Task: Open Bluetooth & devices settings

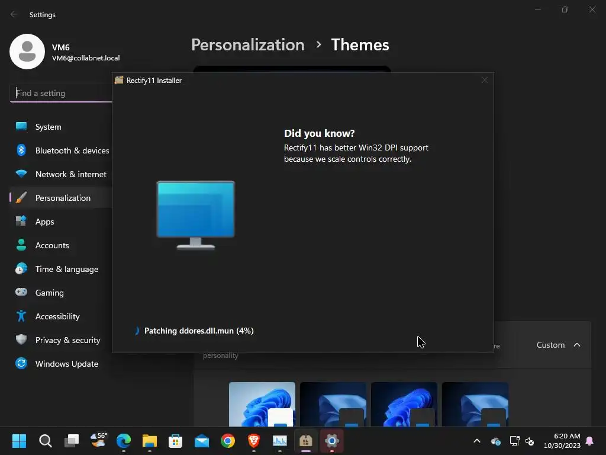Action: (x=61, y=150)
